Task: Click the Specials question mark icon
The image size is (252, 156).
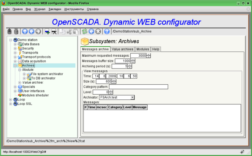Action: tap(20, 87)
